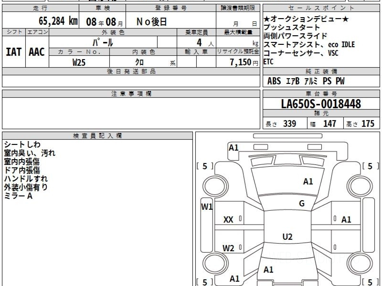Image resolution: width=382 pixels, height=286 pixels.
Task: Click the IAT shift type cell
Action: coord(14,52)
